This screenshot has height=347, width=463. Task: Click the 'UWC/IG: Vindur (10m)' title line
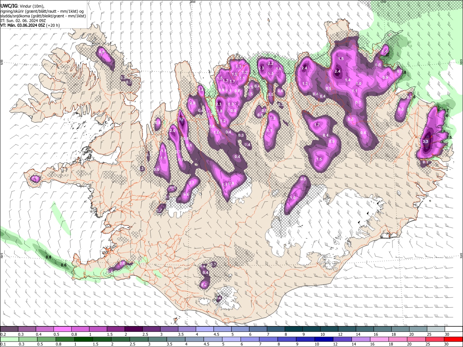tap(22, 6)
